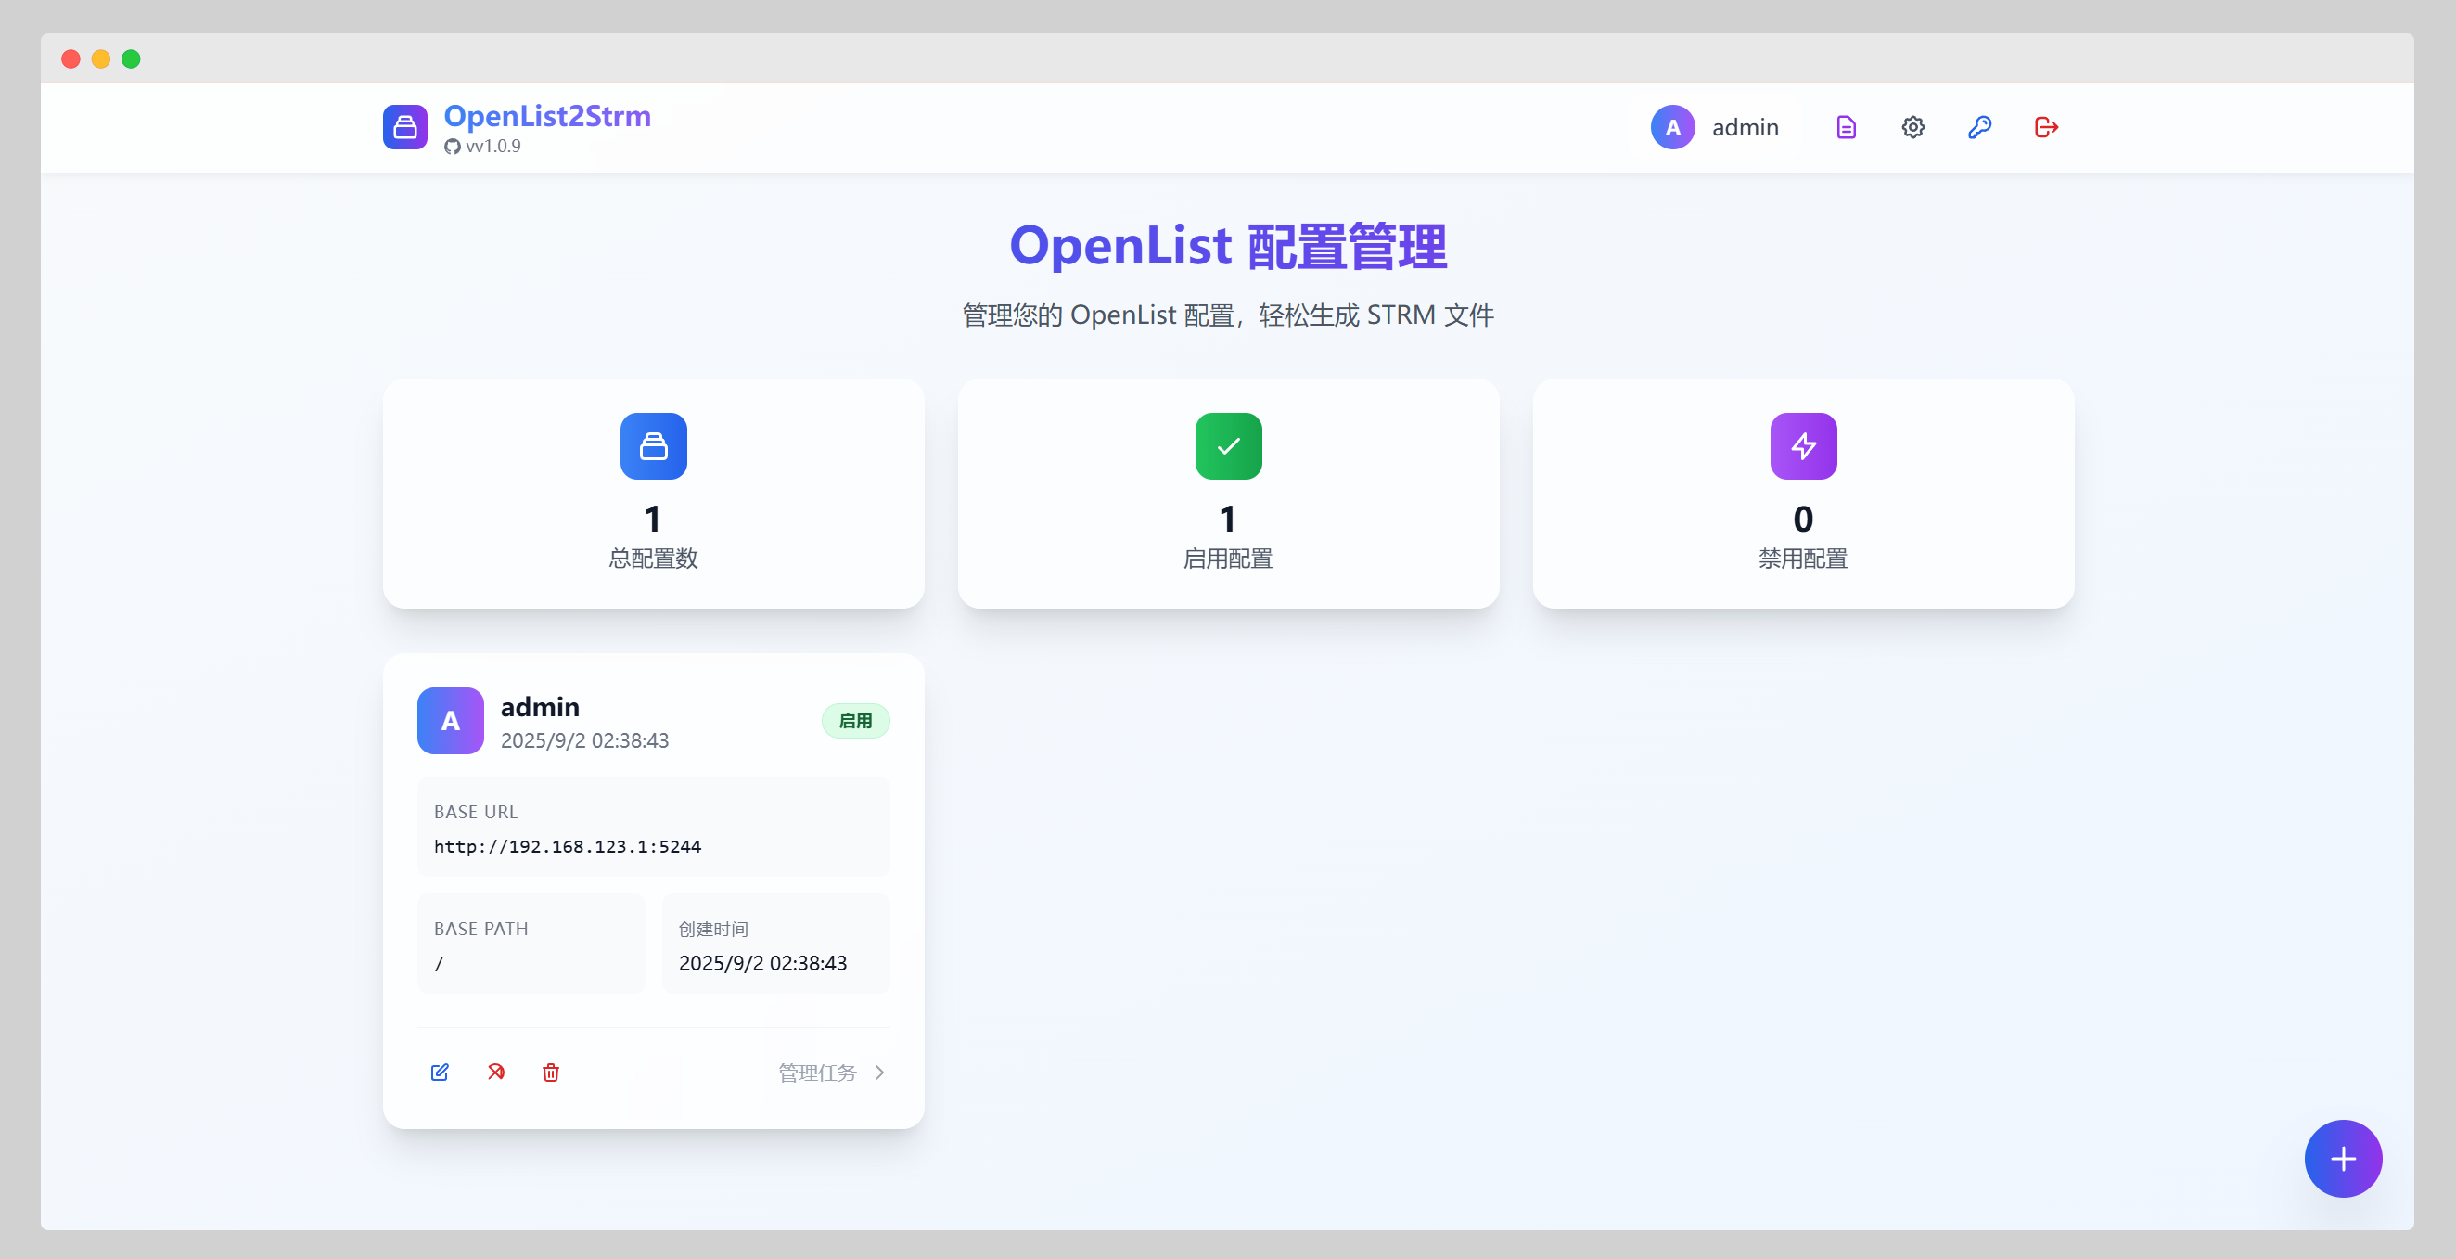Click the OpenList2Strm app logo icon
This screenshot has height=1259, width=2456.
click(405, 127)
